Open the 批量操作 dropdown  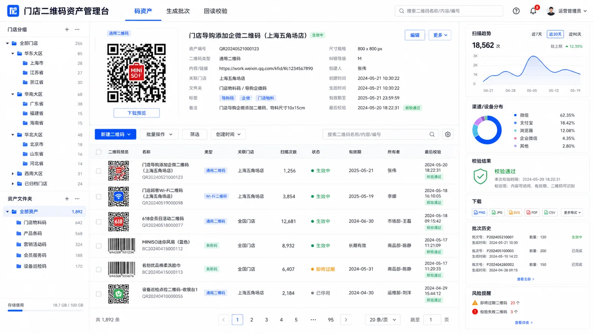[159, 134]
